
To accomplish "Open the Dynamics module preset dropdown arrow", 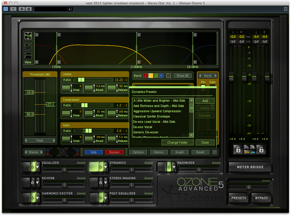I will tap(106, 167).
